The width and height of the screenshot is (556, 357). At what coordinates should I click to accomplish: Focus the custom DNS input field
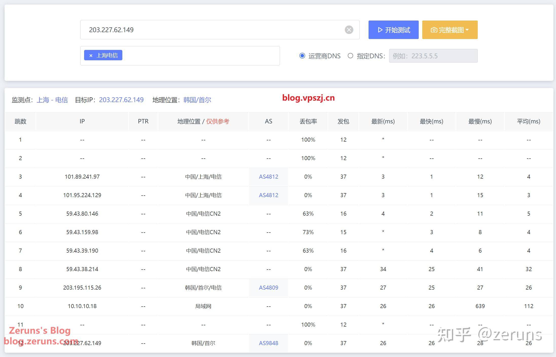coord(433,56)
